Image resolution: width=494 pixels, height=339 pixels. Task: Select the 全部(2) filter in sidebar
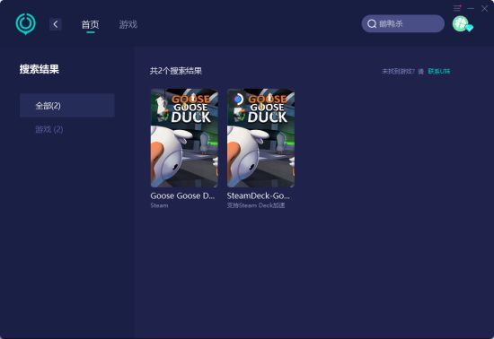pyautogui.click(x=67, y=105)
